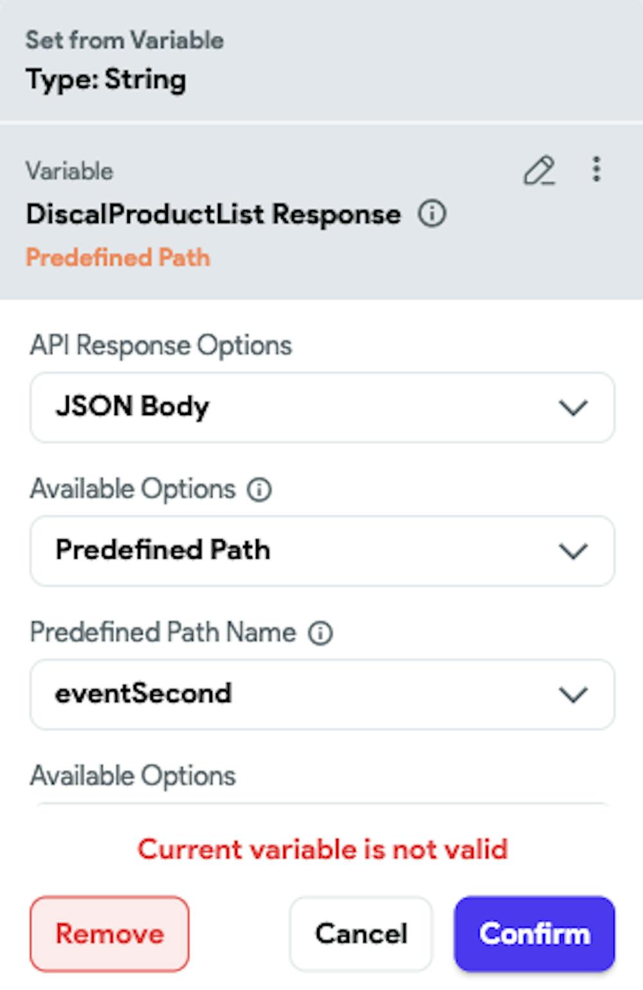Cancel the variable changes
Viewport: 643px width, 990px height.
pos(361,934)
